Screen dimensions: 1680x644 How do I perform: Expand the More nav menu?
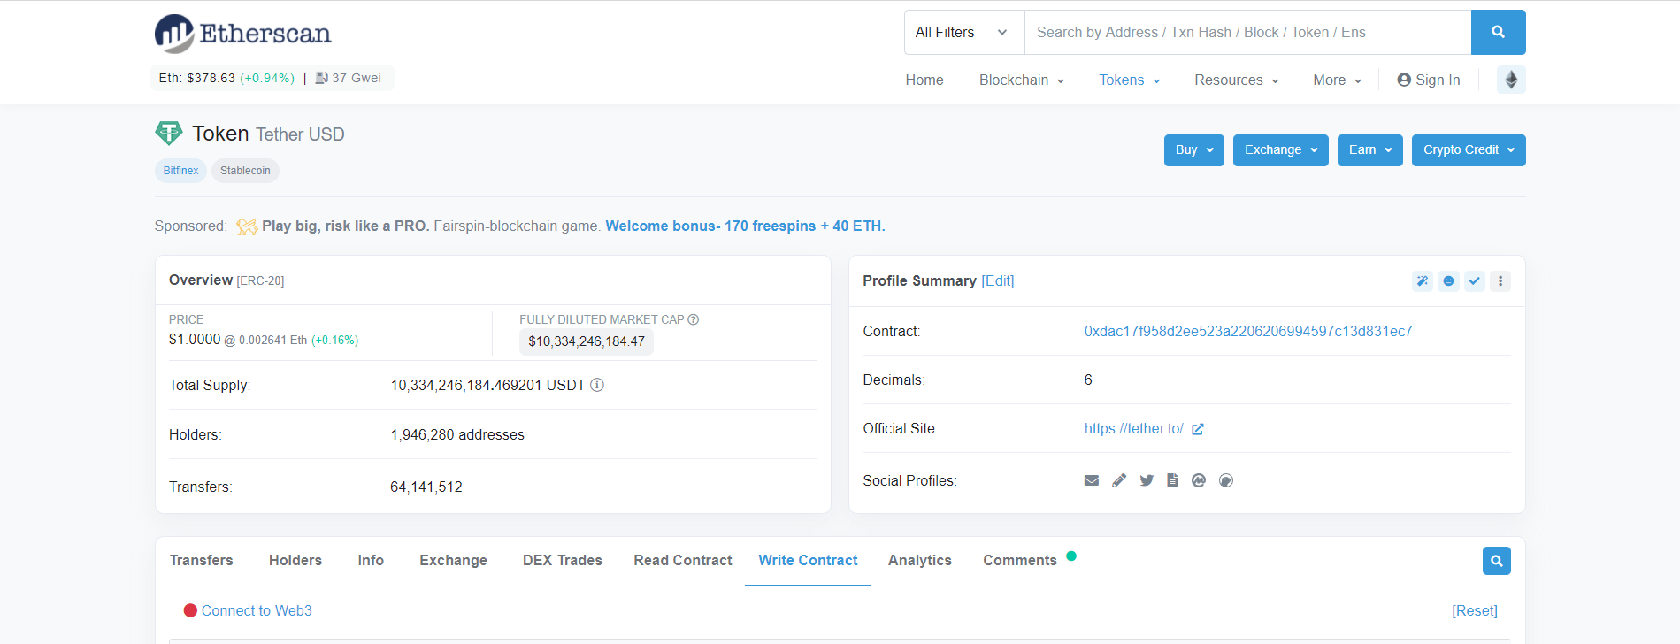1338,80
